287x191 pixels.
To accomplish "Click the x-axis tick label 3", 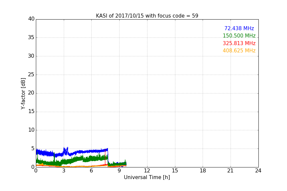I will (64, 171).
